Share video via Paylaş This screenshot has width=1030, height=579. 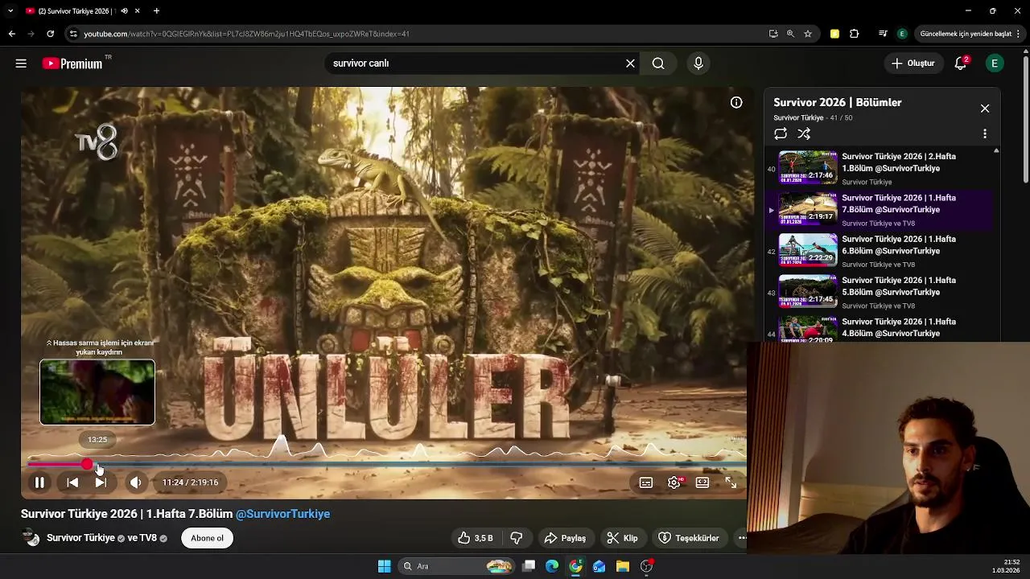565,538
